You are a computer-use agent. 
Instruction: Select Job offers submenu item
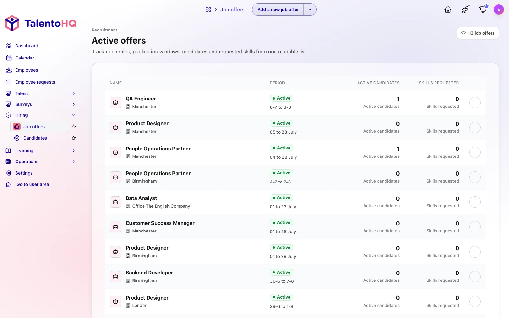tap(39, 127)
